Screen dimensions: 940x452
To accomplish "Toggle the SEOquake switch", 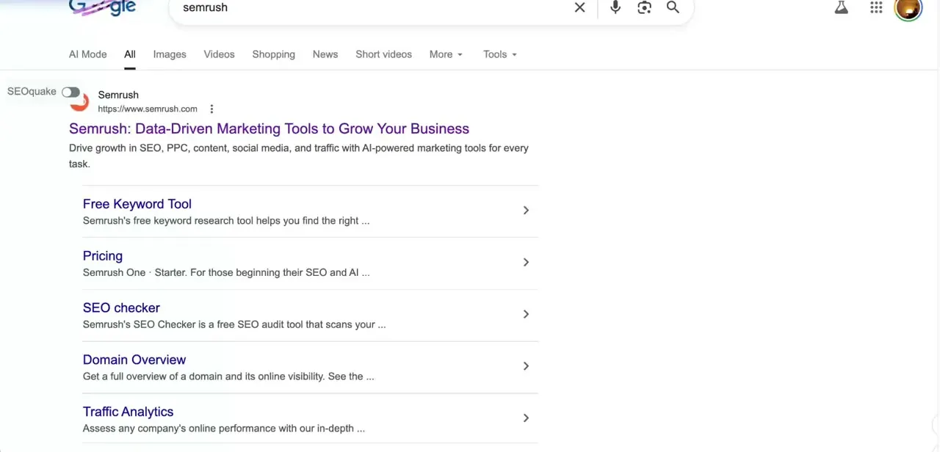I will click(70, 92).
